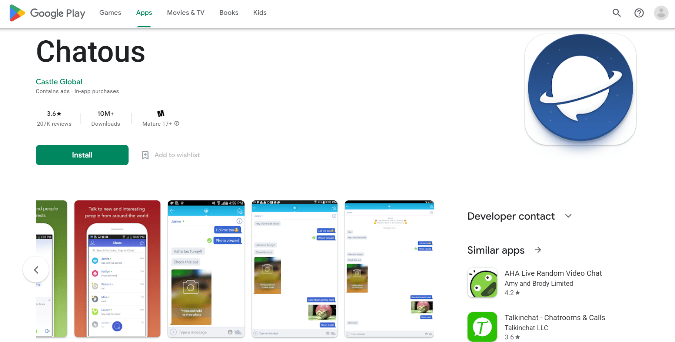Open the account profile avatar
This screenshot has height=342, width=675.
661,13
